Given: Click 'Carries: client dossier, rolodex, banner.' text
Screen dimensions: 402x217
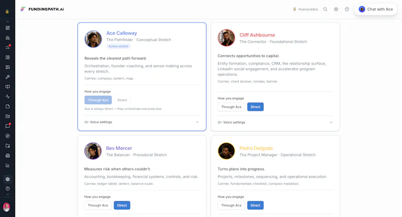Looking at the screenshot, I should [x=248, y=82].
